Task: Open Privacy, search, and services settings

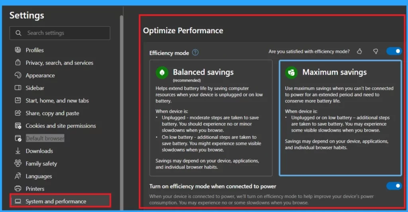Action: click(59, 63)
